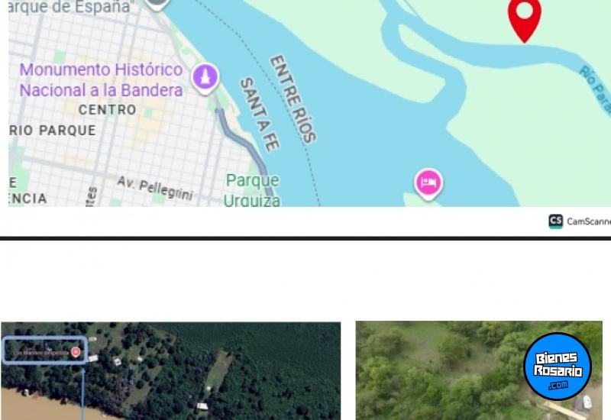Open the aerial green trees photo

click(x=479, y=370)
